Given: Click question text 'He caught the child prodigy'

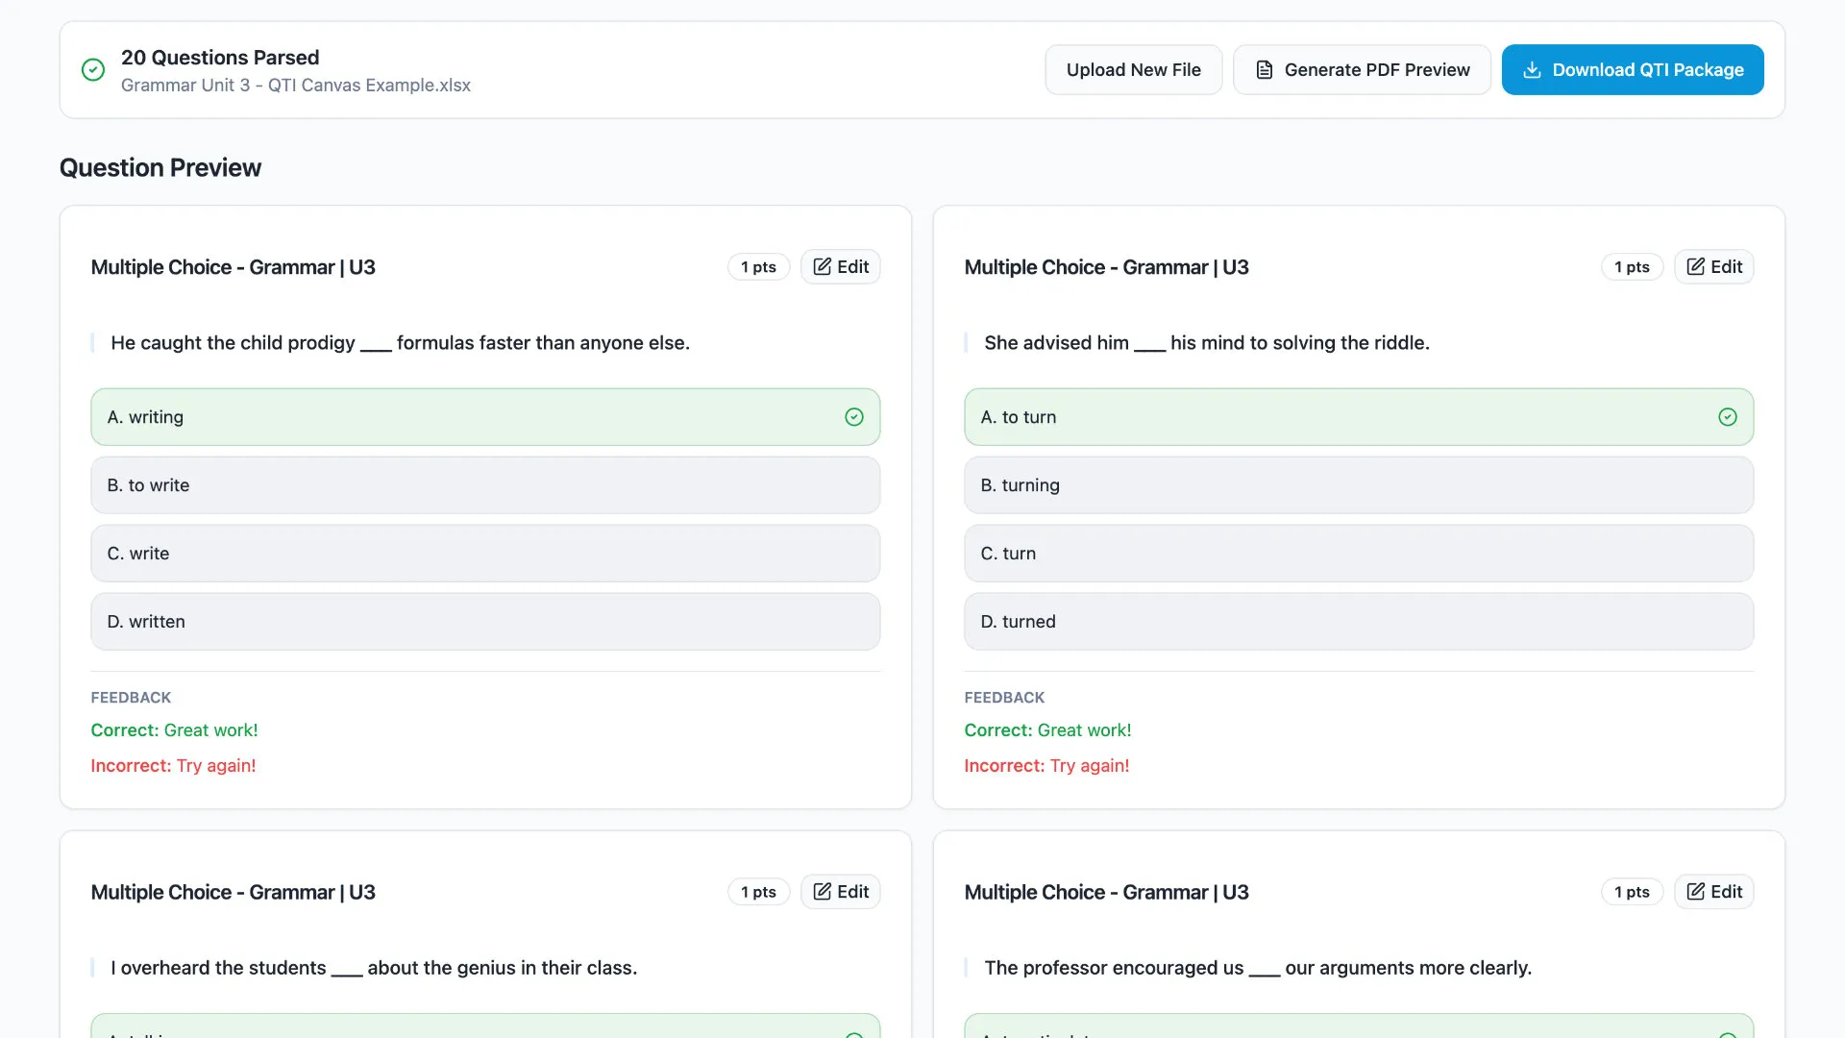Looking at the screenshot, I should tap(400, 343).
